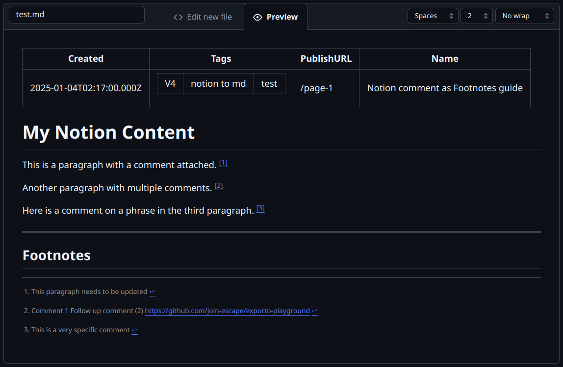Click the return arrow after footnote 3
563x367 pixels.
pos(134,330)
